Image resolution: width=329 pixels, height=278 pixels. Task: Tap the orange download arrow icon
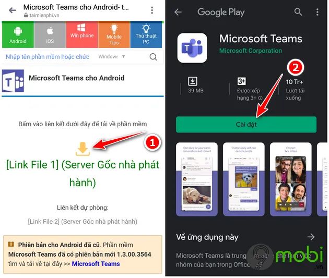tap(83, 149)
